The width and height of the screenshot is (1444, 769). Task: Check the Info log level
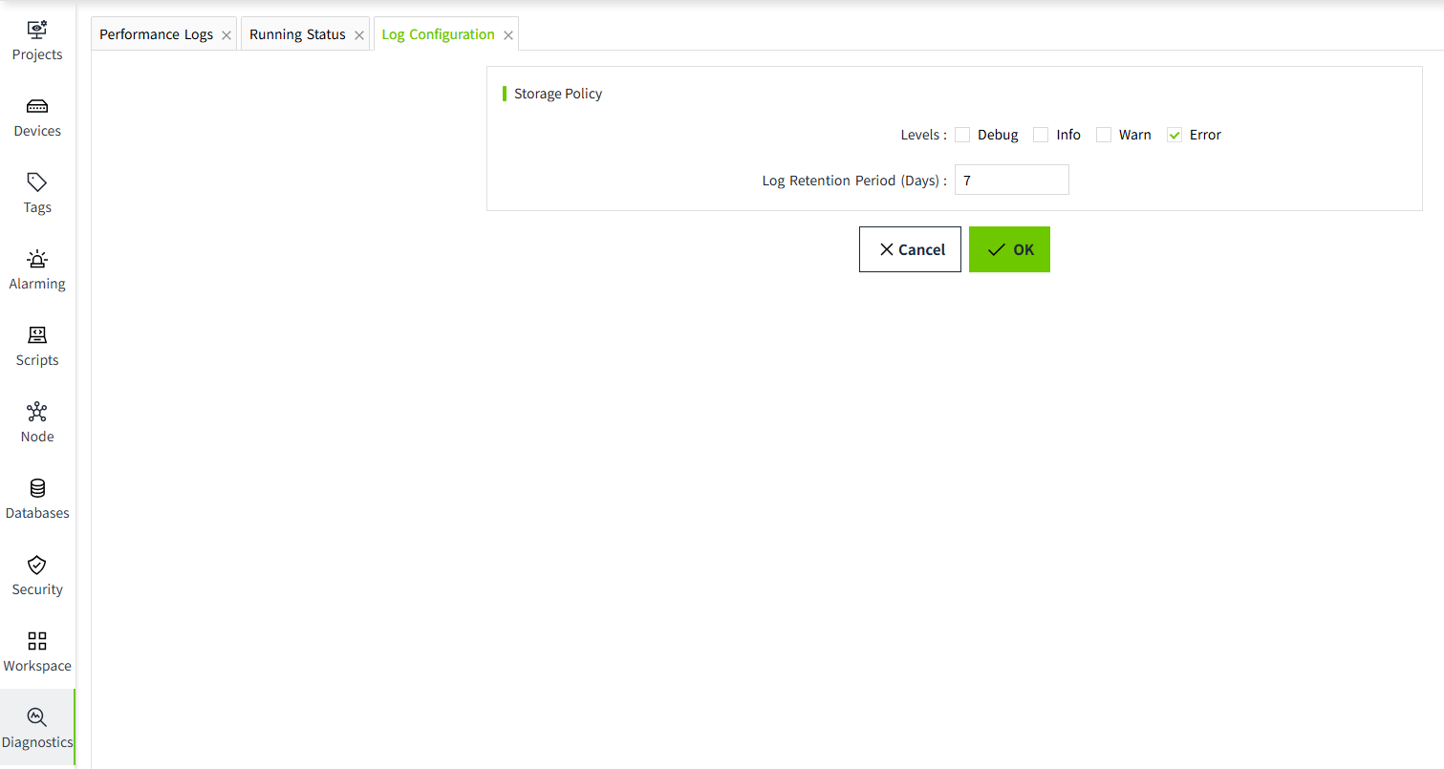click(1041, 135)
